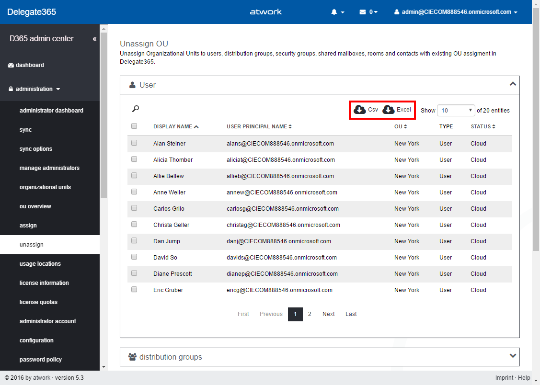Screen dimensions: 540x385
Task: Open the organizational units menu item
Action: coord(45,187)
